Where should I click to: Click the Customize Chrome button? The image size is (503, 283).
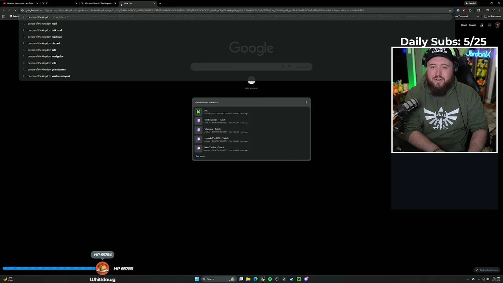487,270
